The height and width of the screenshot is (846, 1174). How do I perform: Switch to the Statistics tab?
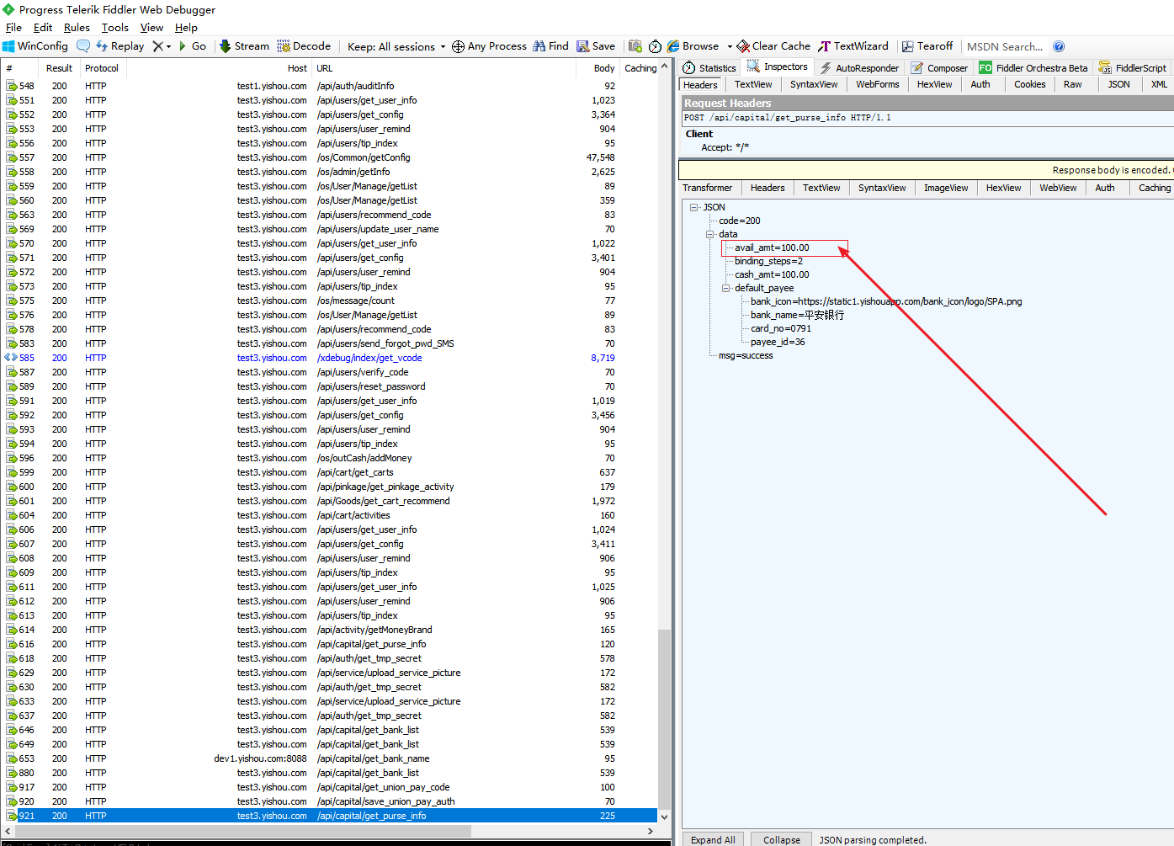(709, 67)
